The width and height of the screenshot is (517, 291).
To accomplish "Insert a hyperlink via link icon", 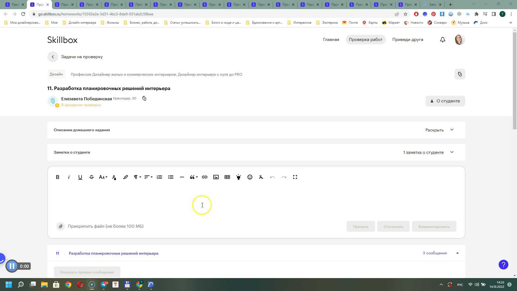I will (205, 177).
